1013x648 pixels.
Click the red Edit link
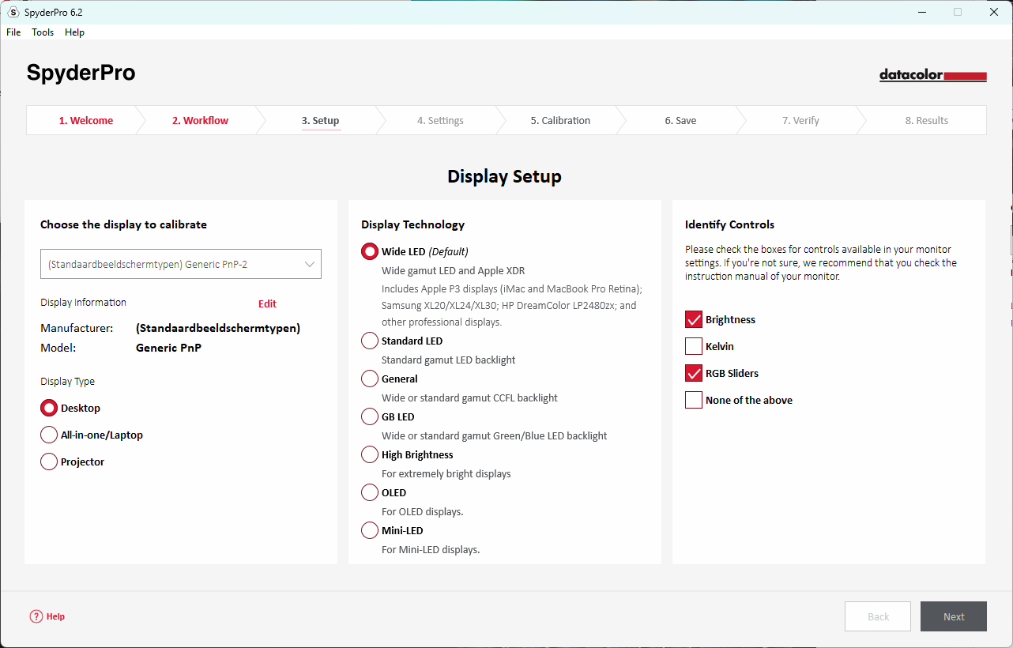pyautogui.click(x=267, y=303)
